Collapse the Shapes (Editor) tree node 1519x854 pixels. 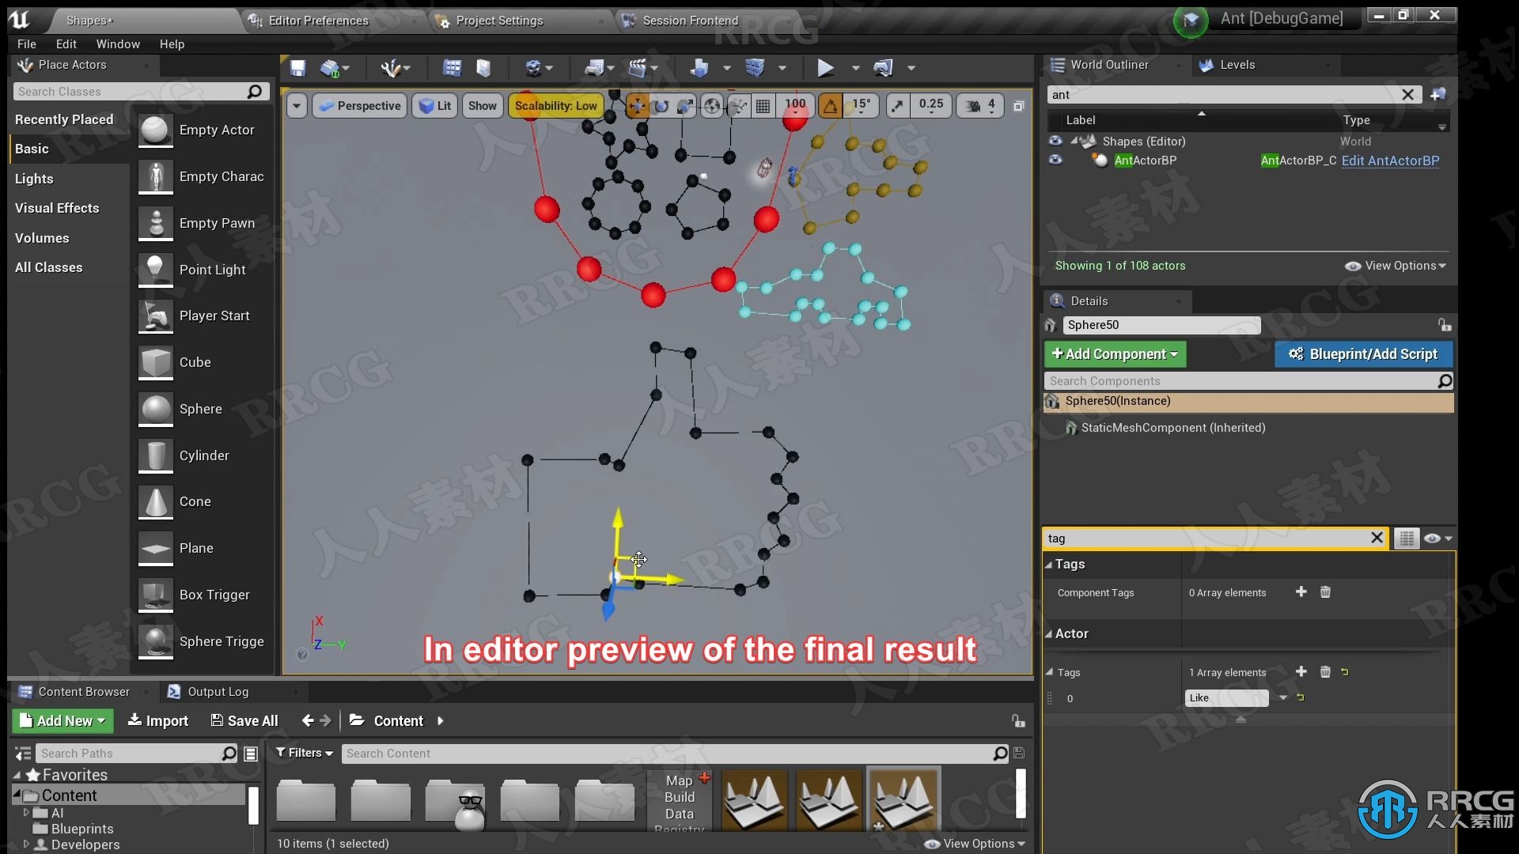[1074, 142]
